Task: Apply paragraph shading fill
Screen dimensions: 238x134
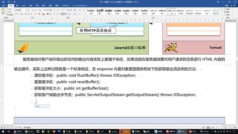Action: (74, 14)
